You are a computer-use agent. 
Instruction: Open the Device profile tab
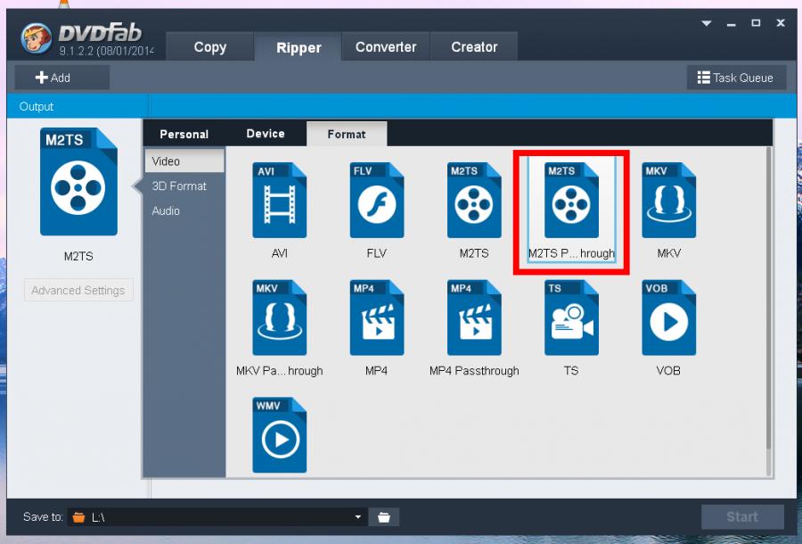point(266,134)
